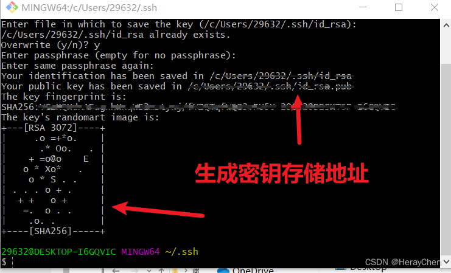The height and width of the screenshot is (273, 451).
Task: Select the Desktop folder icon
Action: coord(341,269)
